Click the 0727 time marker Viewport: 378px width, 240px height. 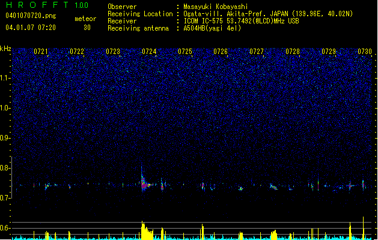(x=257, y=52)
